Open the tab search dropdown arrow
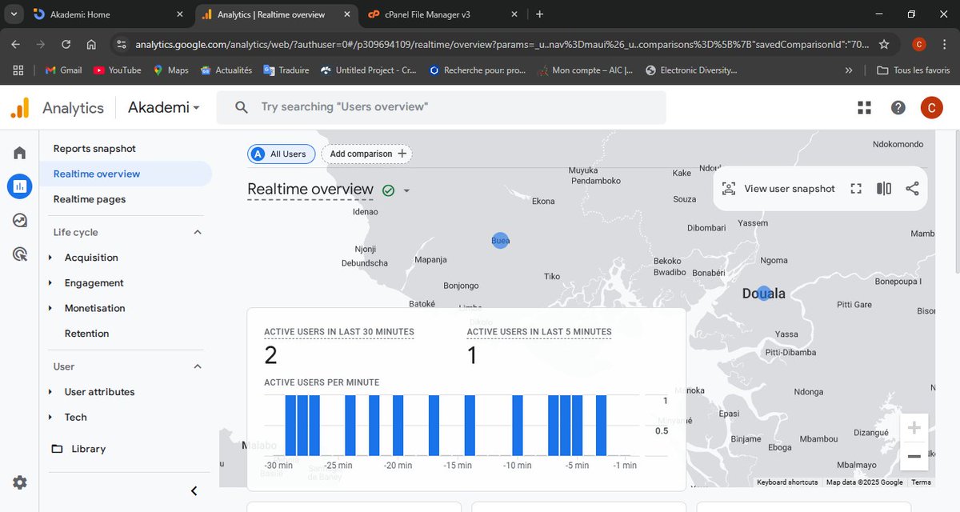960x512 pixels. point(14,14)
